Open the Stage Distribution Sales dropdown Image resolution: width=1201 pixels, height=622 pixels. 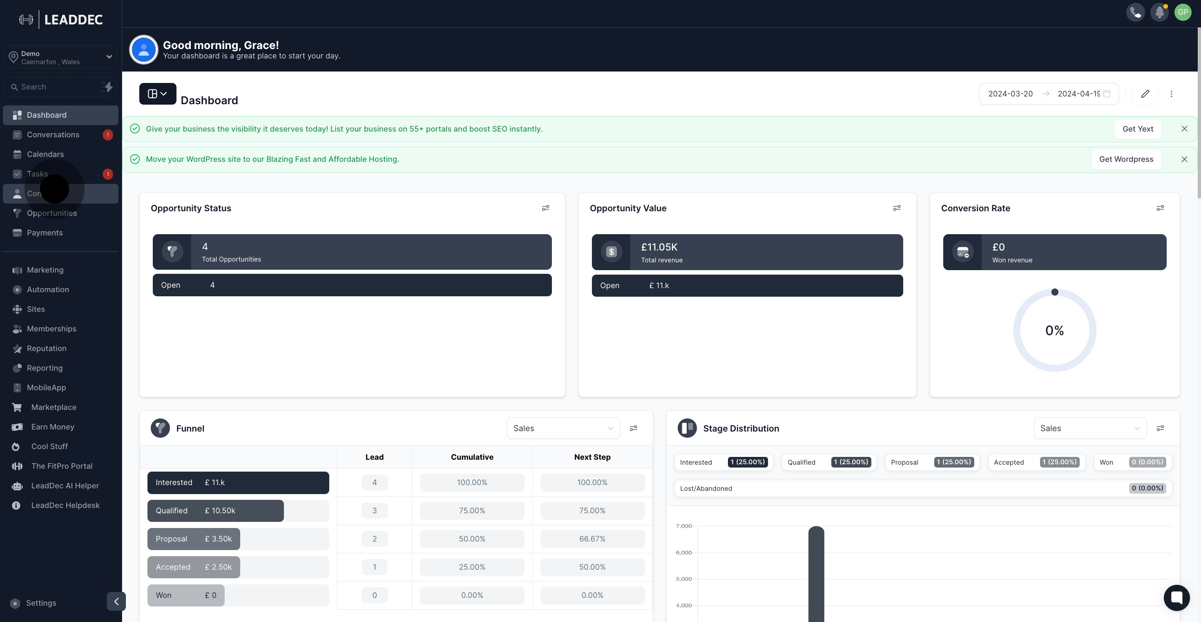coord(1090,428)
